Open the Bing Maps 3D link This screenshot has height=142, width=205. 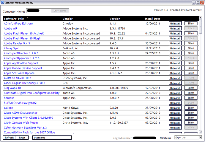point(12,88)
